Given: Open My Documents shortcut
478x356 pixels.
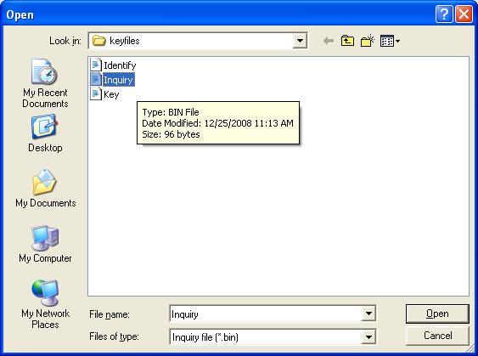Looking at the screenshot, I should pyautogui.click(x=45, y=189).
